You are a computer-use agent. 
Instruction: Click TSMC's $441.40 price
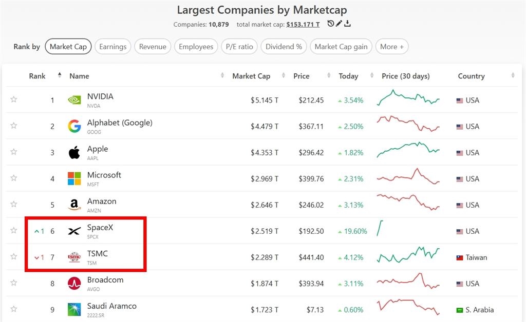coord(311,257)
